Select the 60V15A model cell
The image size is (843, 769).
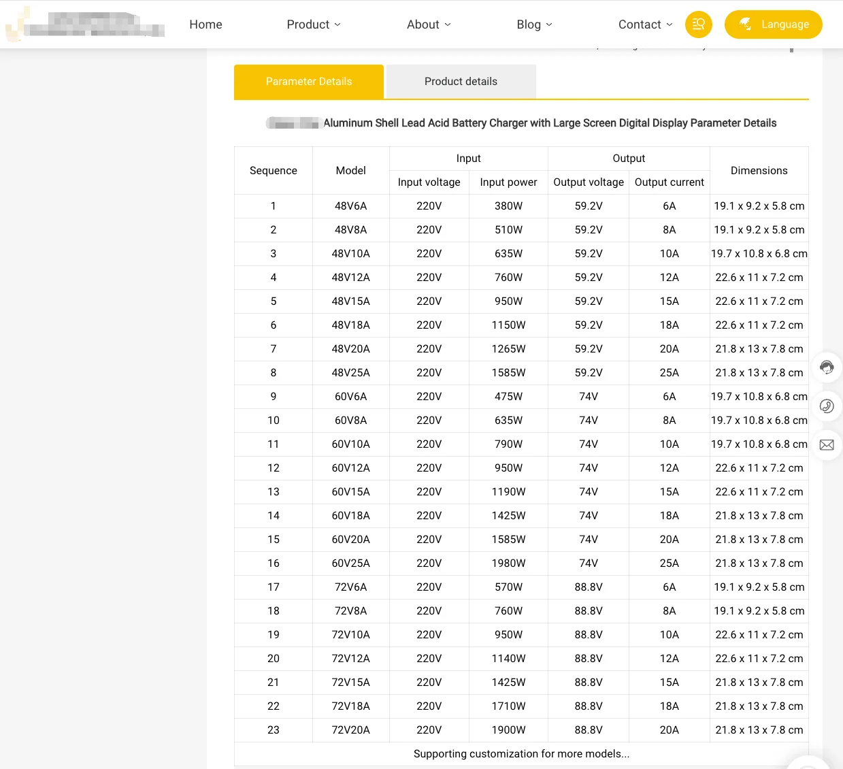[x=351, y=492]
